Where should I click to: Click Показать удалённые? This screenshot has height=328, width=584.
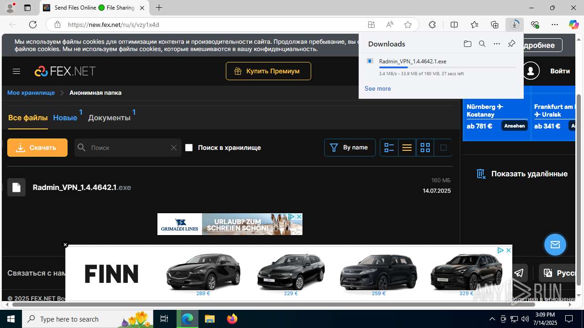(x=522, y=174)
